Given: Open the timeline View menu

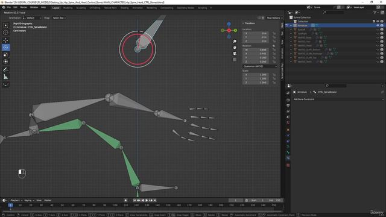Looking at the screenshot, I should click(39, 201).
